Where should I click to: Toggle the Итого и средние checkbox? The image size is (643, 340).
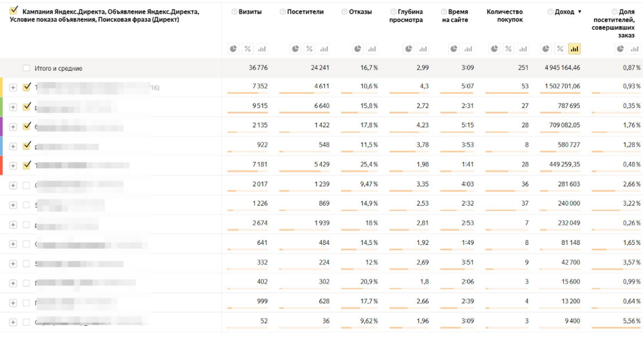[x=26, y=68]
